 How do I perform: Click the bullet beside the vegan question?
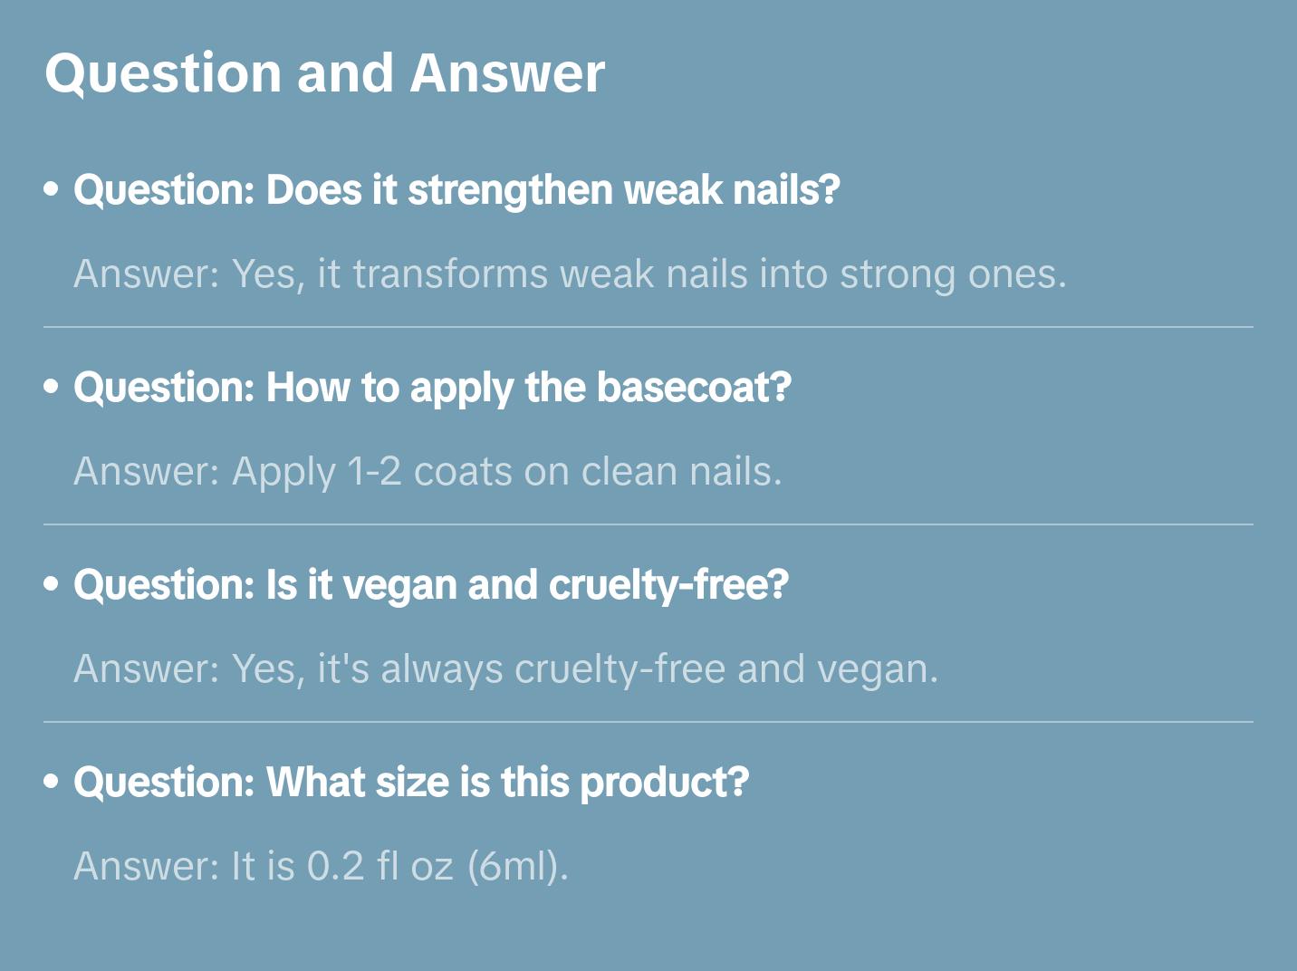[x=52, y=585]
